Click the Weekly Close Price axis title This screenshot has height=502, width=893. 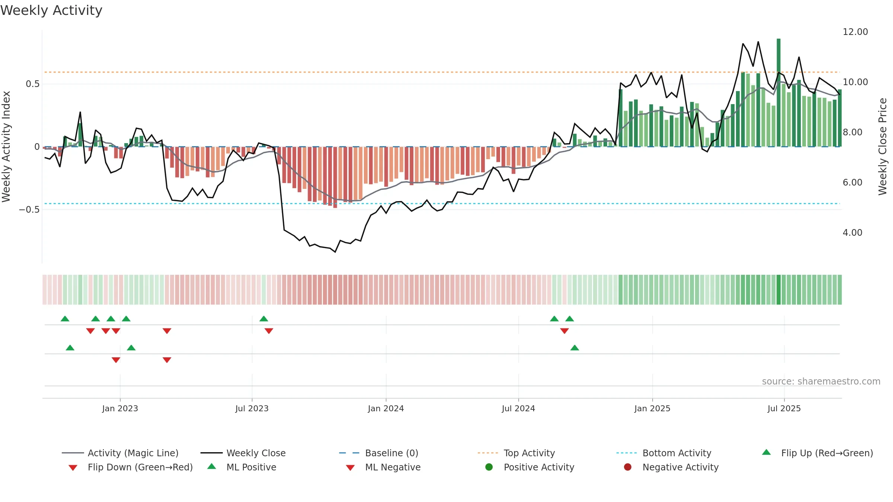pyautogui.click(x=883, y=147)
